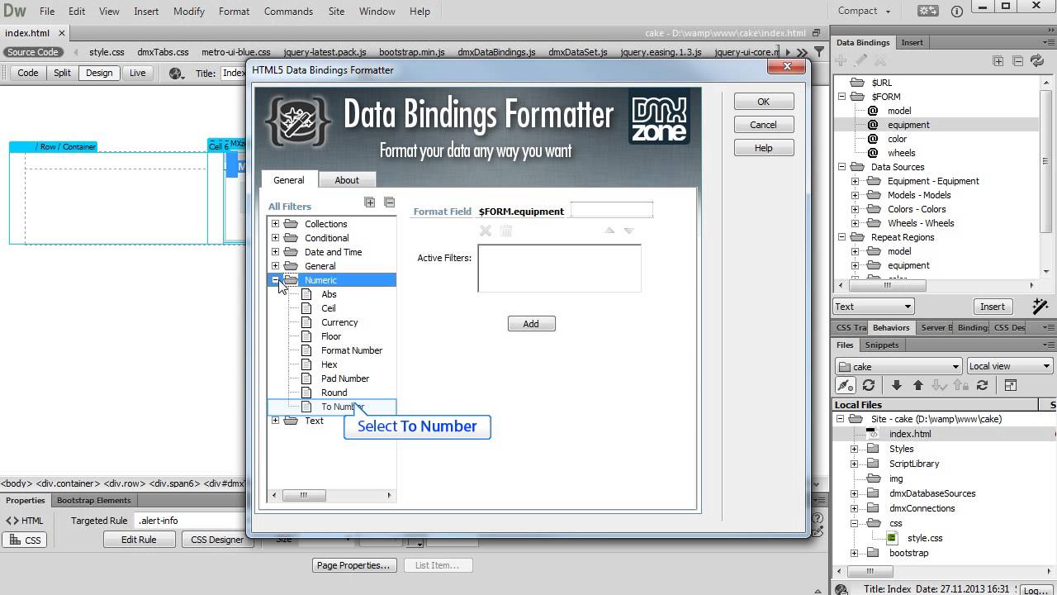Viewport: 1057px width, 595px height.
Task: Click input field next to $FORM.equipment
Action: (x=611, y=210)
